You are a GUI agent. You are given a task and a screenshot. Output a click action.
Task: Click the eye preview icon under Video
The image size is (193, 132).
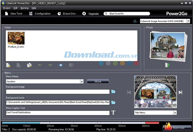coord(60,65)
